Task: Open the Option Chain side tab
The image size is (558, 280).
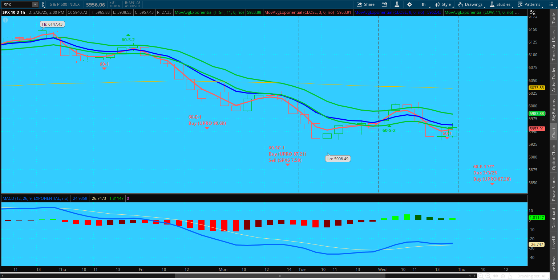Action: [x=554, y=157]
